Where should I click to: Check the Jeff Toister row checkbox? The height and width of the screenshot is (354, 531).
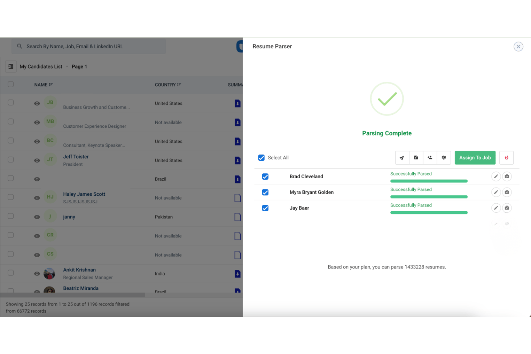(x=11, y=160)
